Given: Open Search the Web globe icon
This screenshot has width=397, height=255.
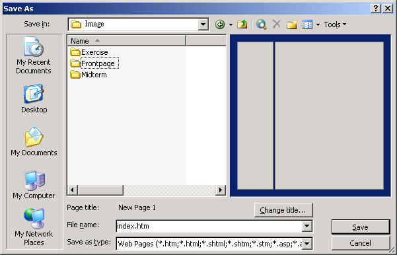Looking at the screenshot, I should (x=262, y=24).
